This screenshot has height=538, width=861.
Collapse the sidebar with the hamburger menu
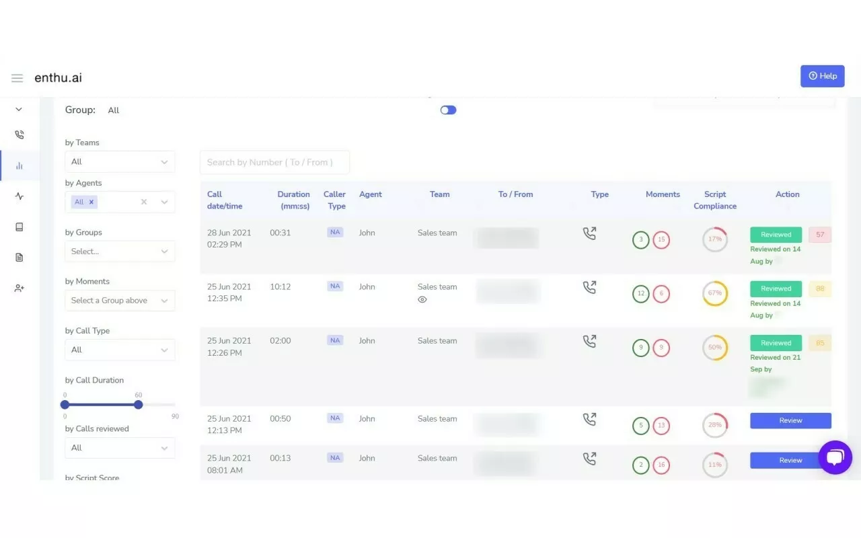pyautogui.click(x=17, y=77)
